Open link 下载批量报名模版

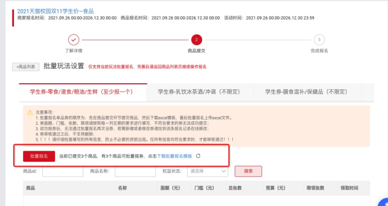[x=174, y=156]
